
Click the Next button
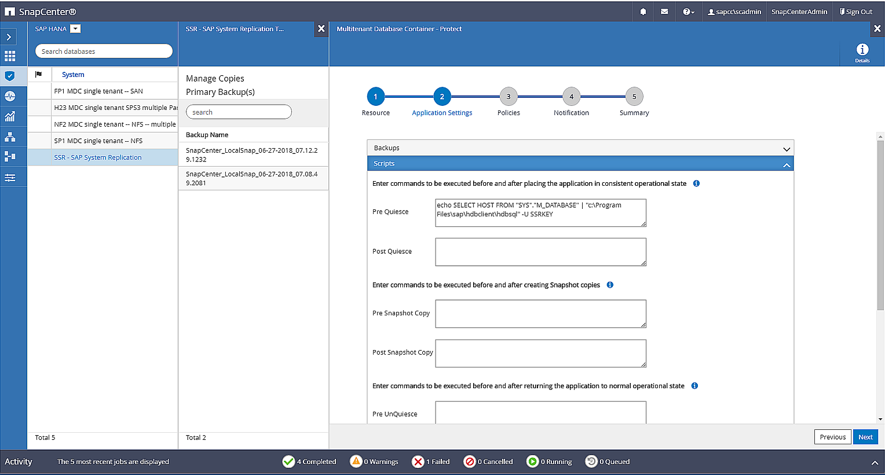(865, 437)
